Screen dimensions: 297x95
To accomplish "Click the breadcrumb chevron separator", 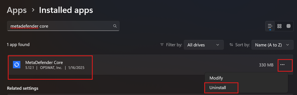I will tap(33, 10).
